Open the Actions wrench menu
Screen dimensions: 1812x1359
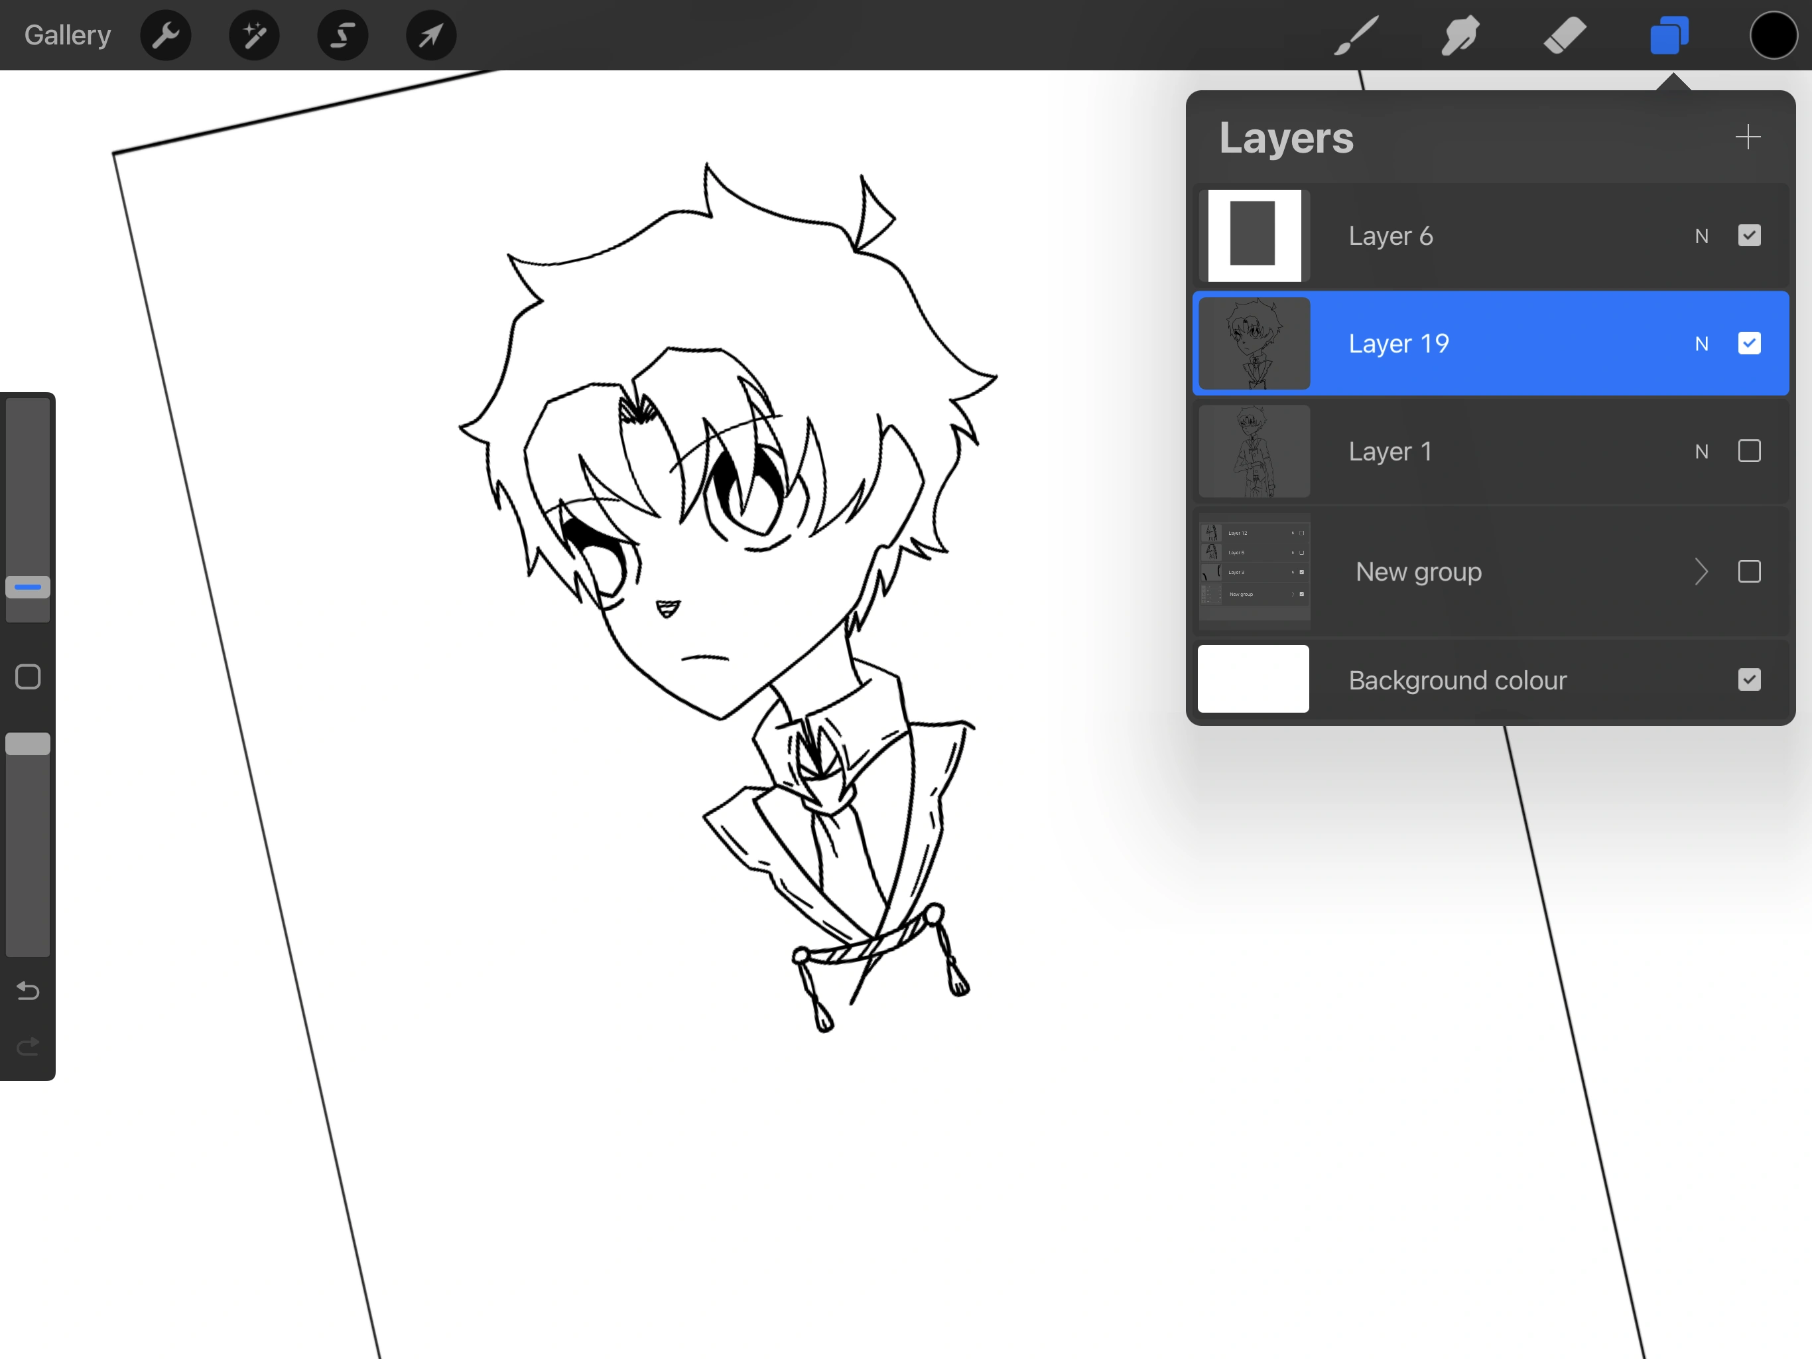tap(165, 35)
